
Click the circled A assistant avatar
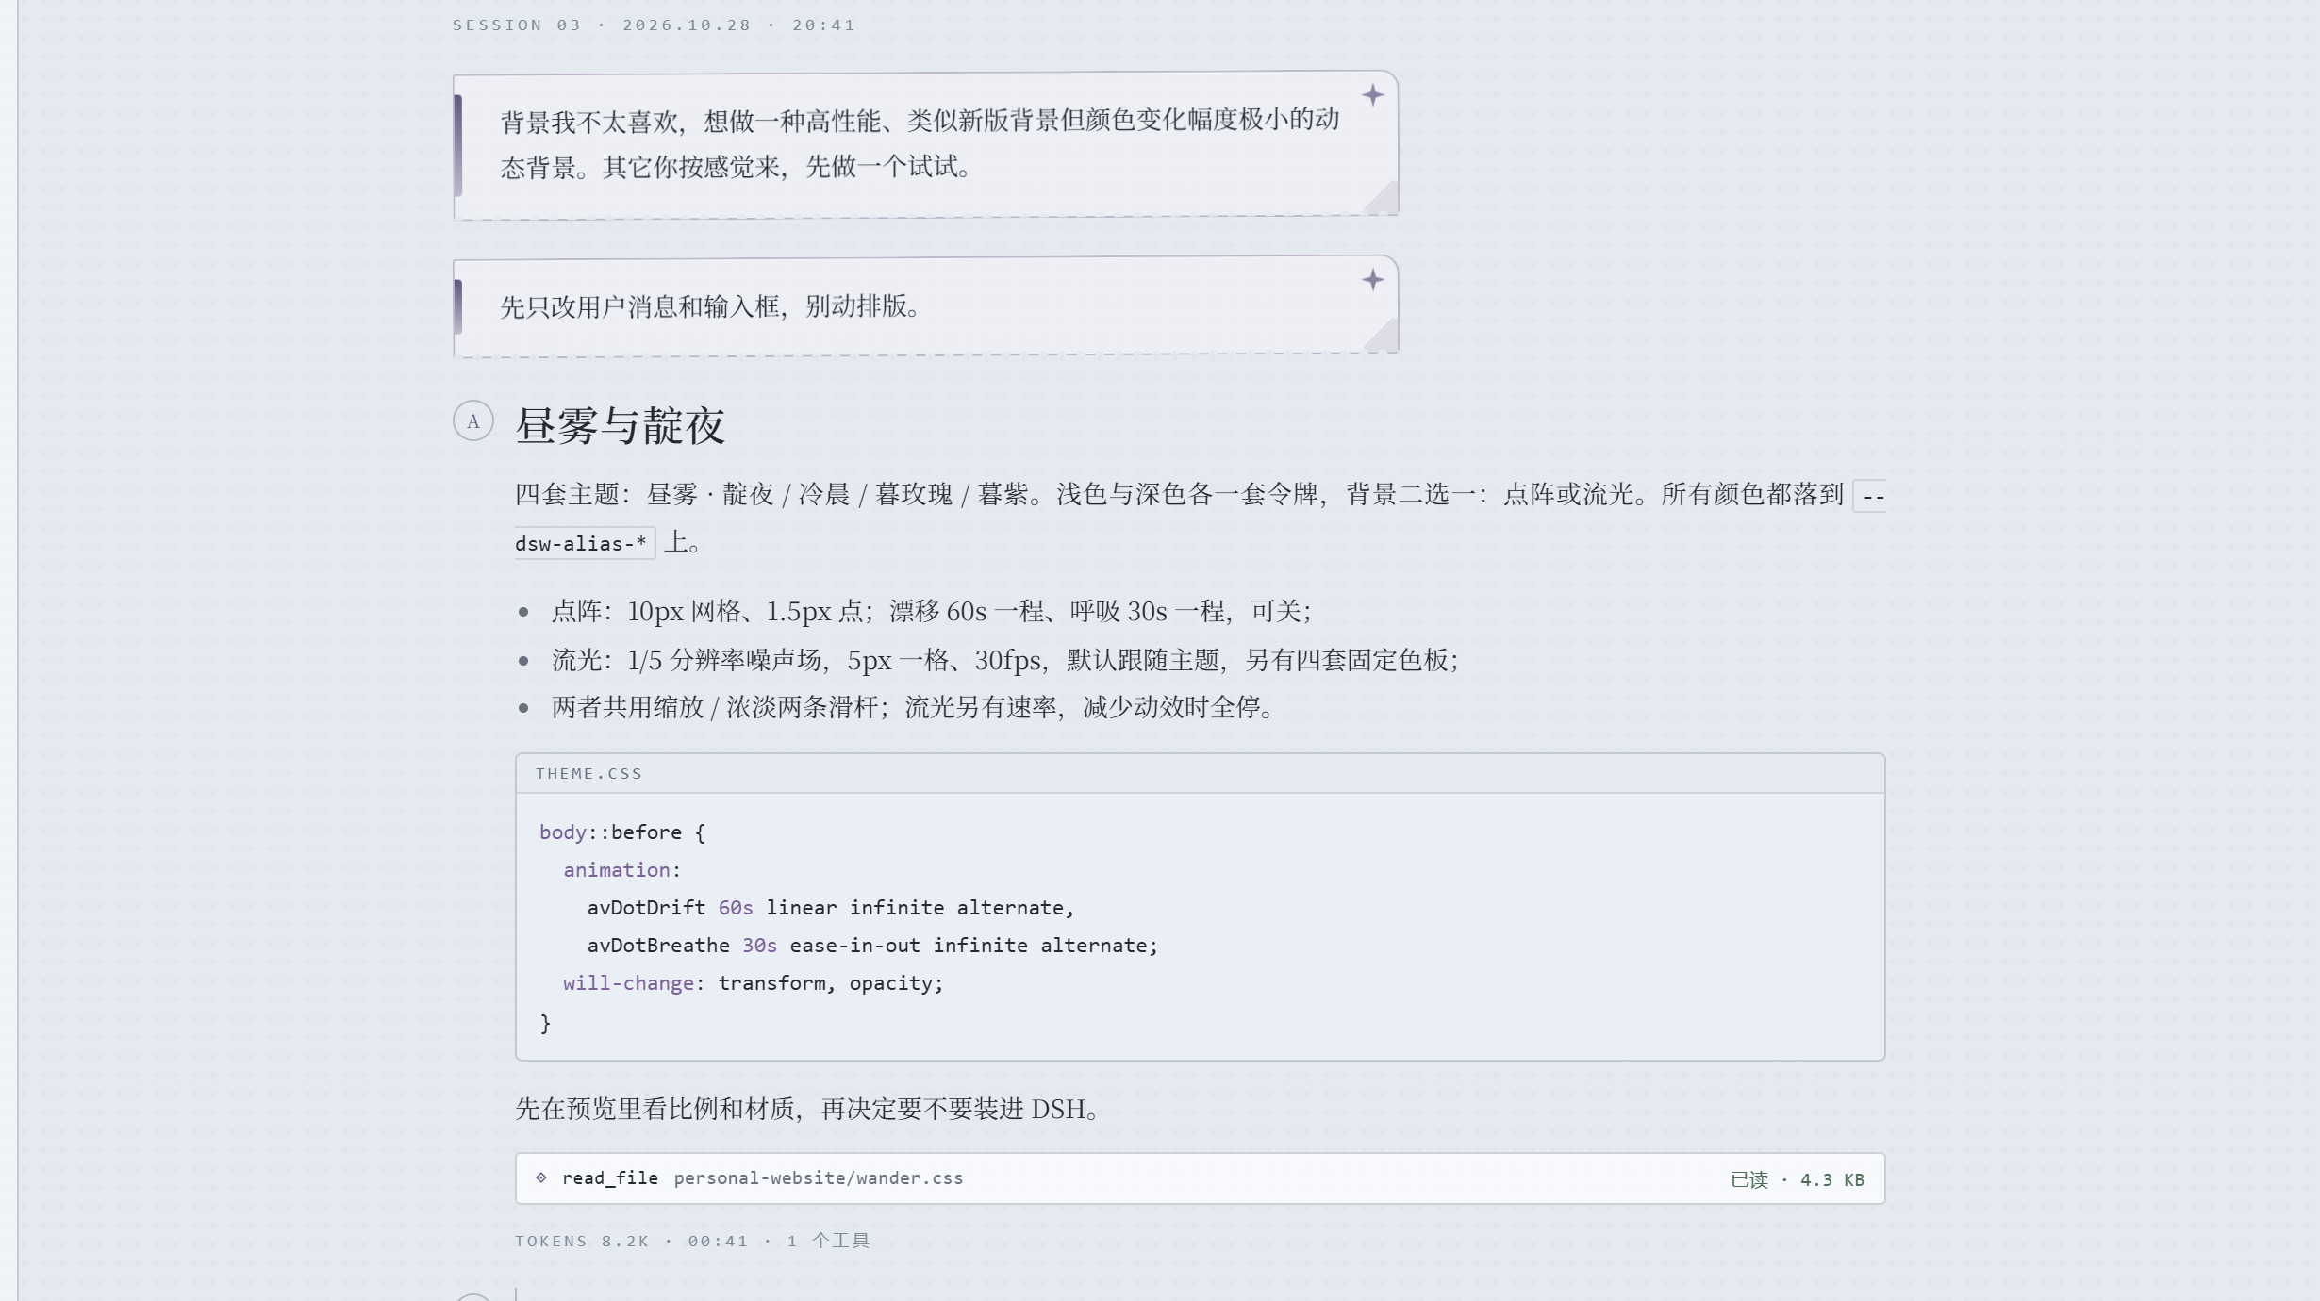coord(473,420)
